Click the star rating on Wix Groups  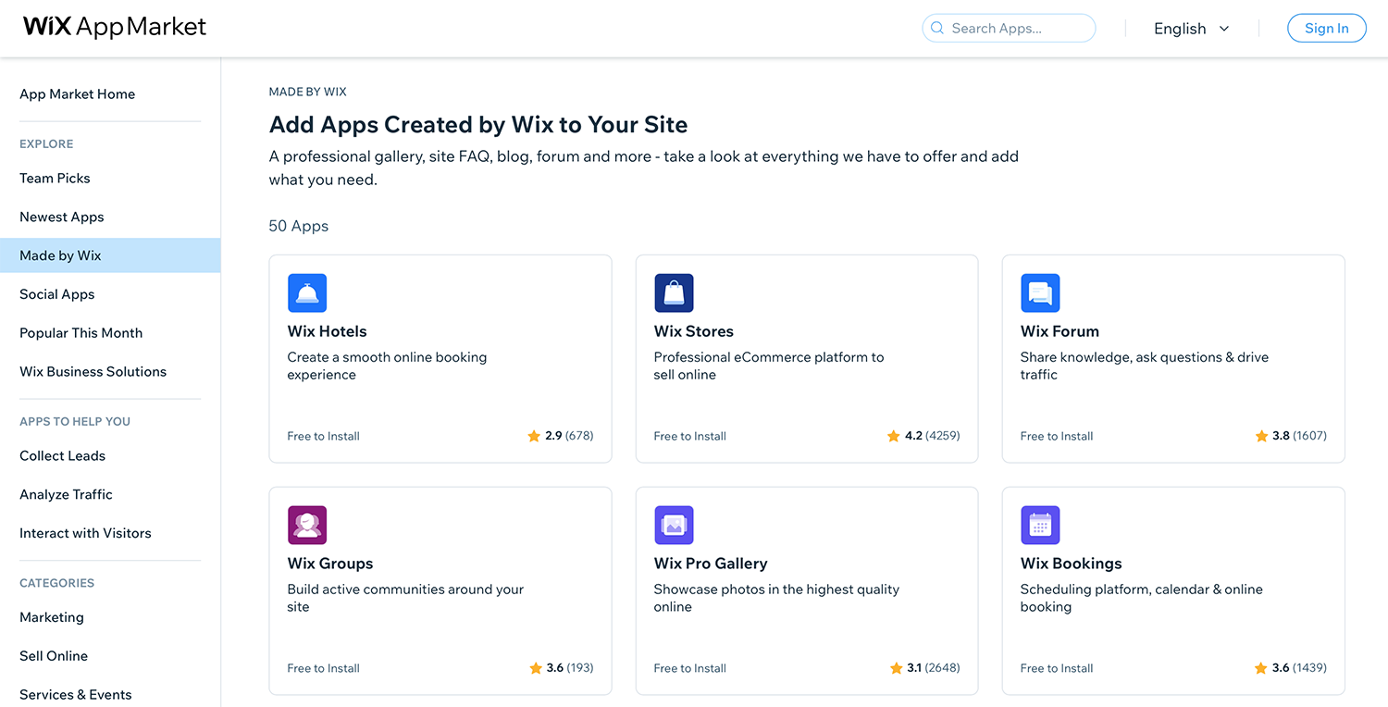click(561, 668)
